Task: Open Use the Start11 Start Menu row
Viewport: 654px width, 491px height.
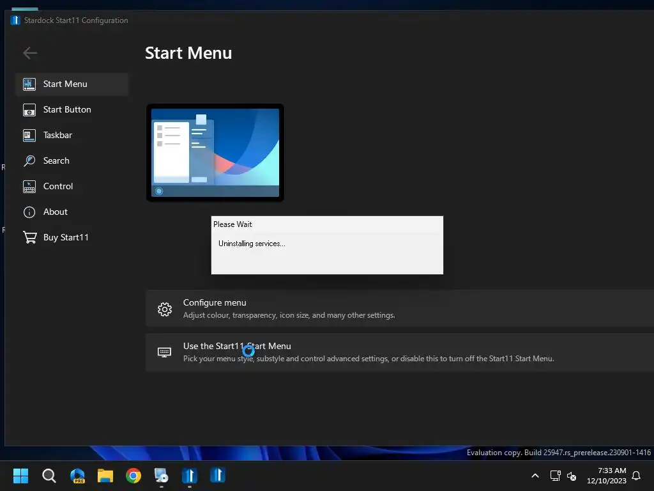Action: pos(400,352)
